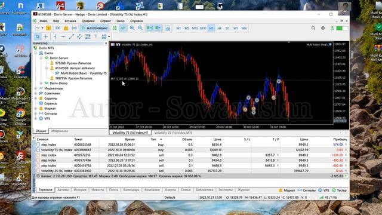
Task: Select the H4 timeframe
Action: pos(219,28)
